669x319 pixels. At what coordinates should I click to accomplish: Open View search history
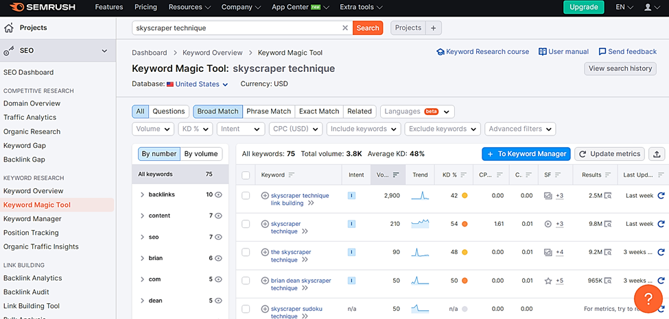pos(620,68)
